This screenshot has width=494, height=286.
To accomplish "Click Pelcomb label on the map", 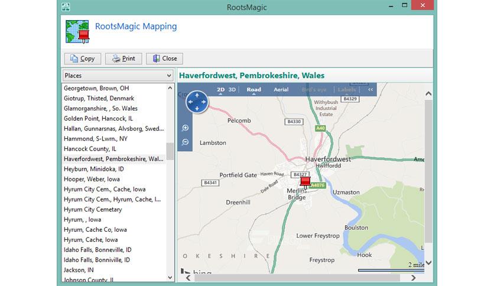I will 239,121.
